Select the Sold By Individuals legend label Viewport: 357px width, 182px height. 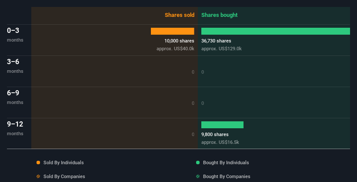(x=63, y=162)
